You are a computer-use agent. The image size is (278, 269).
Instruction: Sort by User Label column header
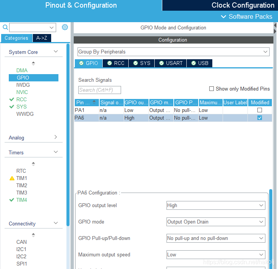(235, 102)
